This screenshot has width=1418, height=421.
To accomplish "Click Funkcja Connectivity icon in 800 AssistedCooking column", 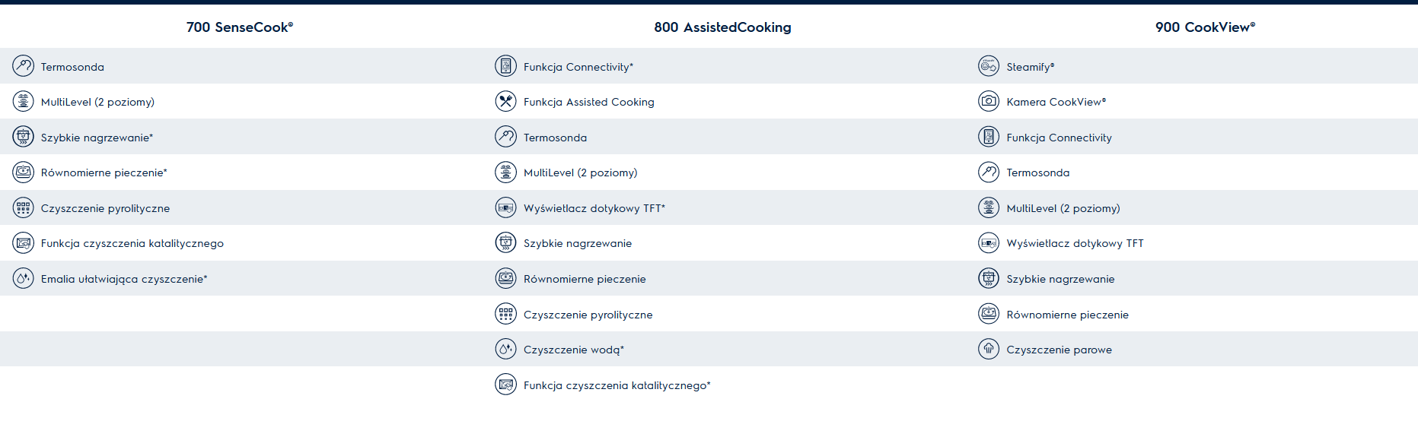I will pyautogui.click(x=506, y=66).
